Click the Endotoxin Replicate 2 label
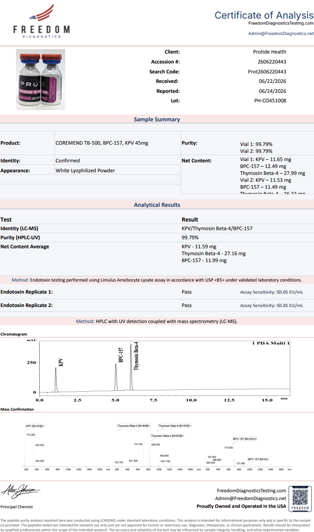Viewport: 314px width, 532px height. click(26, 305)
